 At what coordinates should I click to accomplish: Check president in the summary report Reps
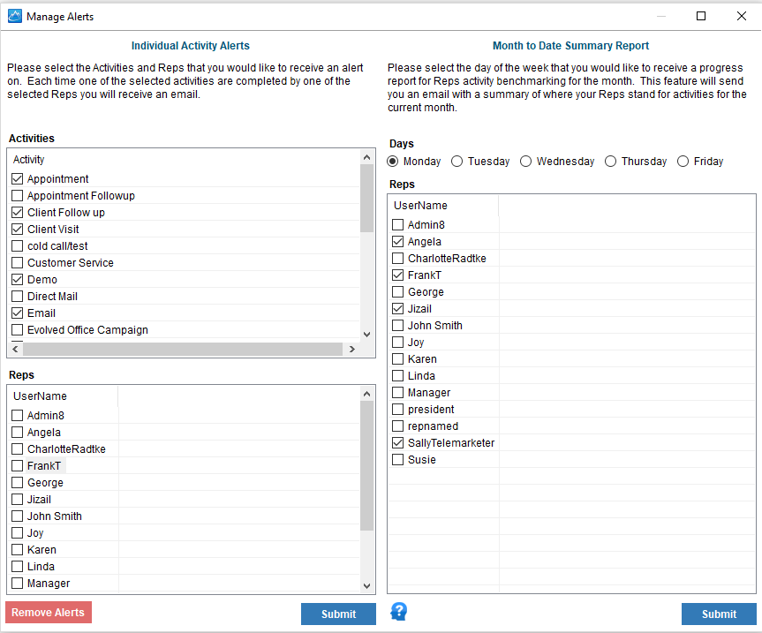(x=398, y=409)
